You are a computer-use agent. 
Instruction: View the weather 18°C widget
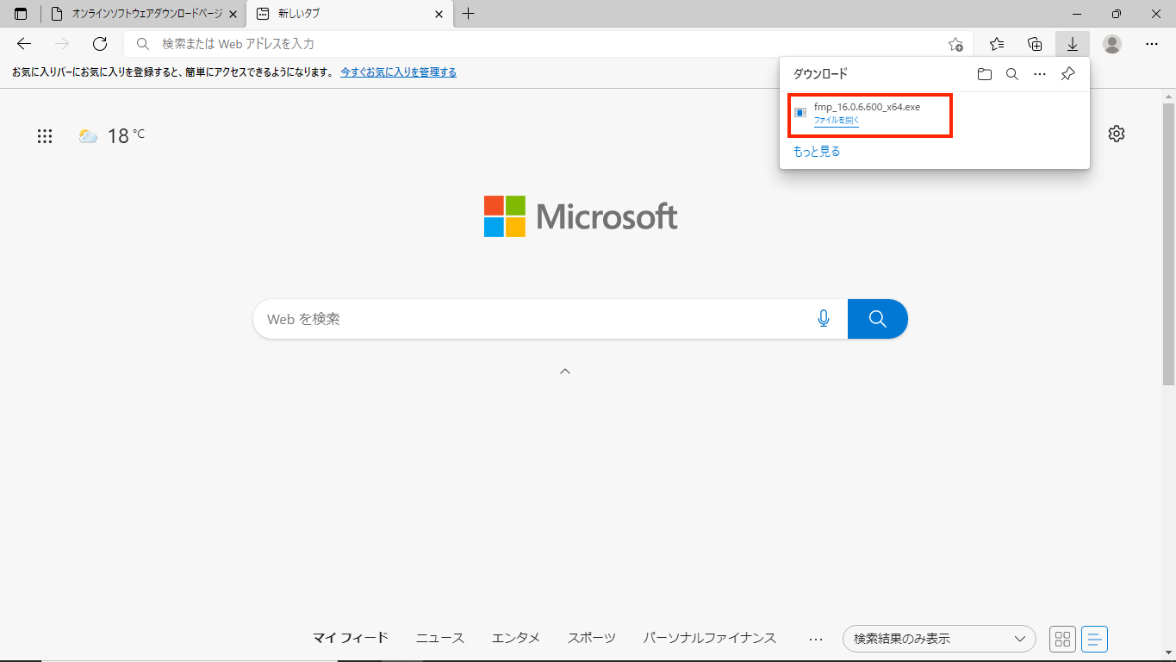click(112, 135)
